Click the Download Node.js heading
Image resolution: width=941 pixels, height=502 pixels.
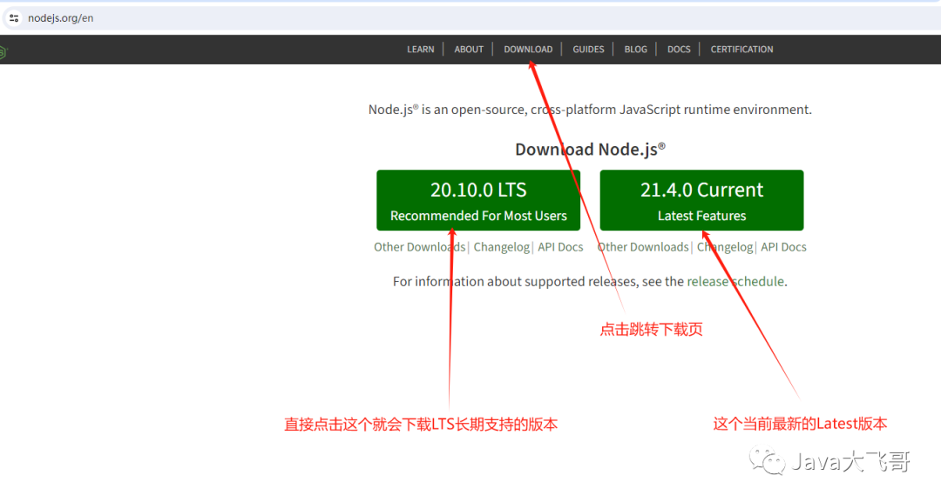[590, 149]
